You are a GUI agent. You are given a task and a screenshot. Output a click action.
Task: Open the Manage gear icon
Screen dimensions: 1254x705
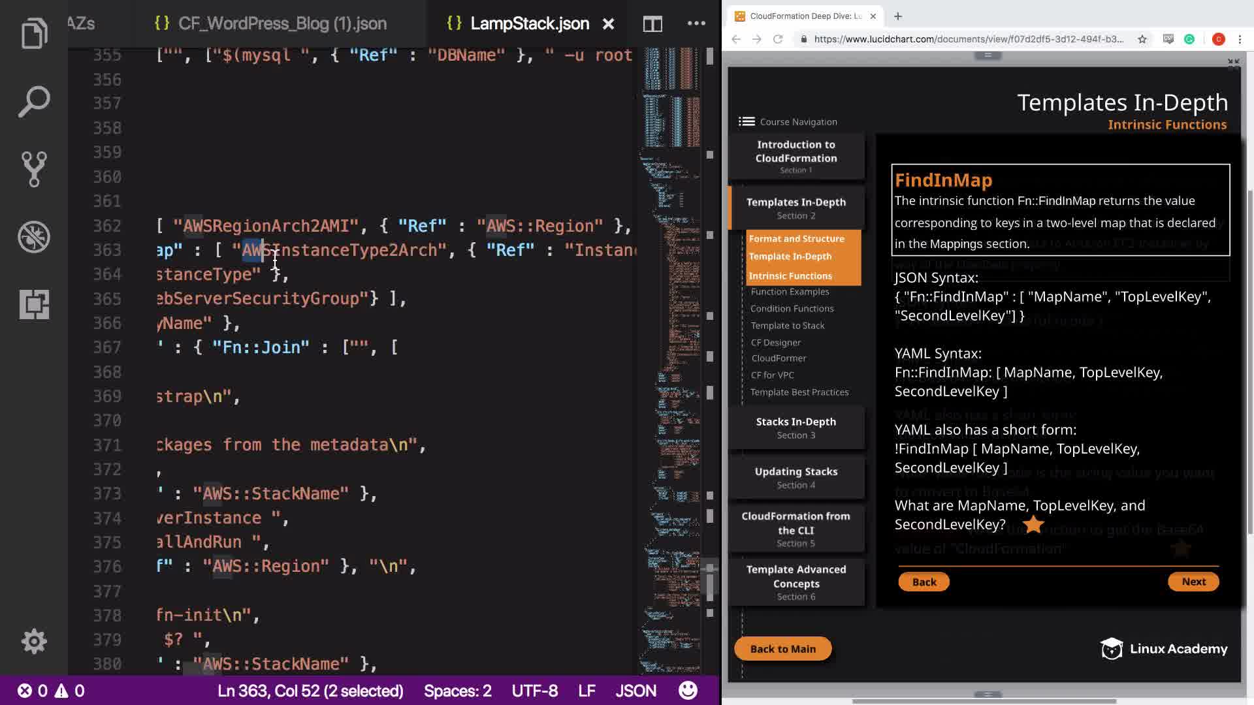(x=34, y=641)
